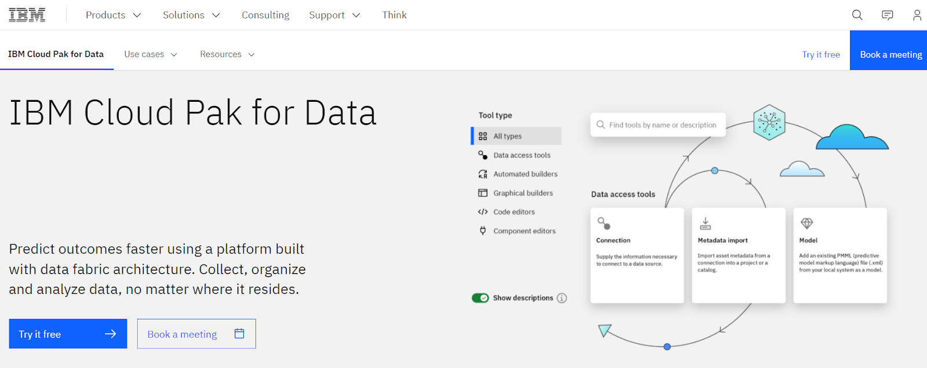Click the Automated builders icon
The height and width of the screenshot is (368, 927).
[x=483, y=174]
